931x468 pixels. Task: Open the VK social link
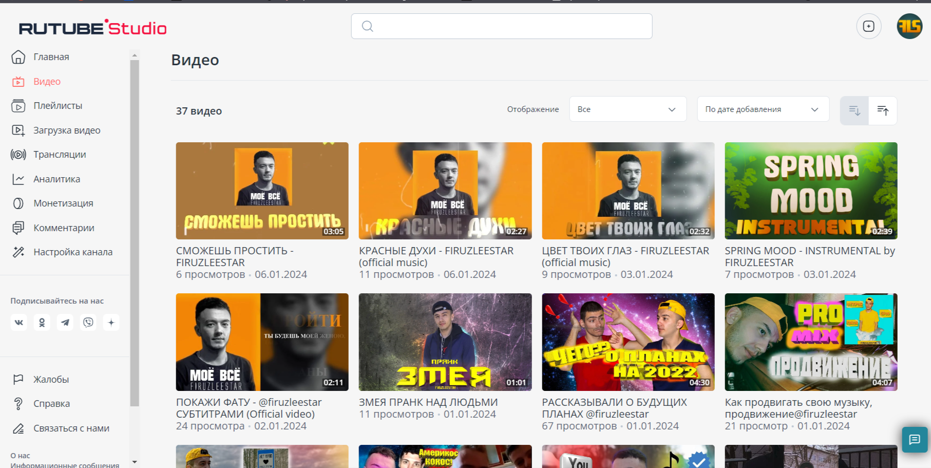tap(19, 323)
